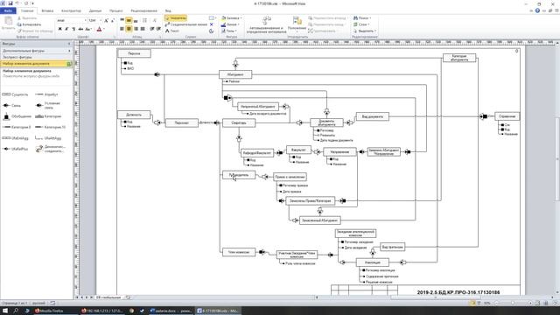Pick the Сущность stencil shape

[15, 94]
